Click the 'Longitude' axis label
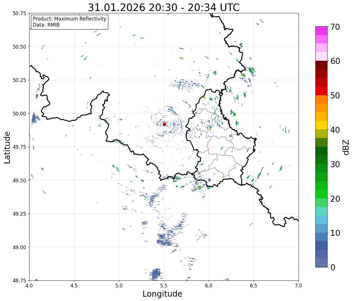This screenshot has height=301, width=353. pyautogui.click(x=162, y=294)
